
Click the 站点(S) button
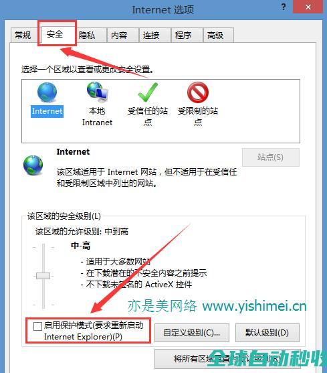coord(270,157)
